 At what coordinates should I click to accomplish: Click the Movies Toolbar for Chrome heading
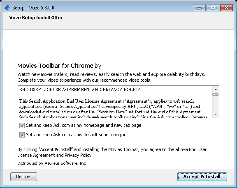tap(59, 66)
